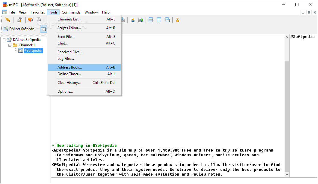318x184 pixels.
Task: Choose Clear History... entry
Action: point(84,83)
